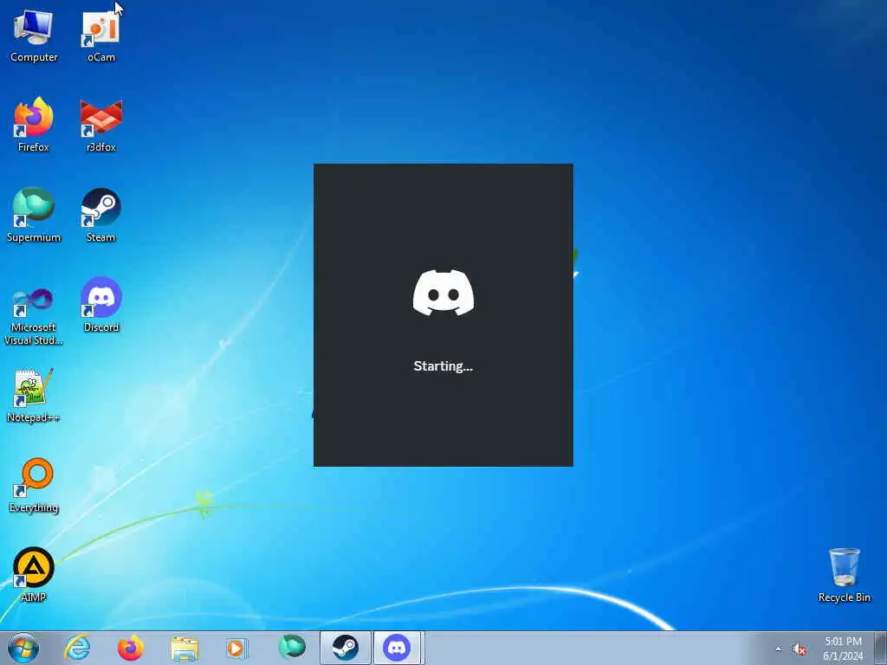Select the Firefox desktop shortcut
The width and height of the screenshot is (887, 665).
[x=34, y=125]
